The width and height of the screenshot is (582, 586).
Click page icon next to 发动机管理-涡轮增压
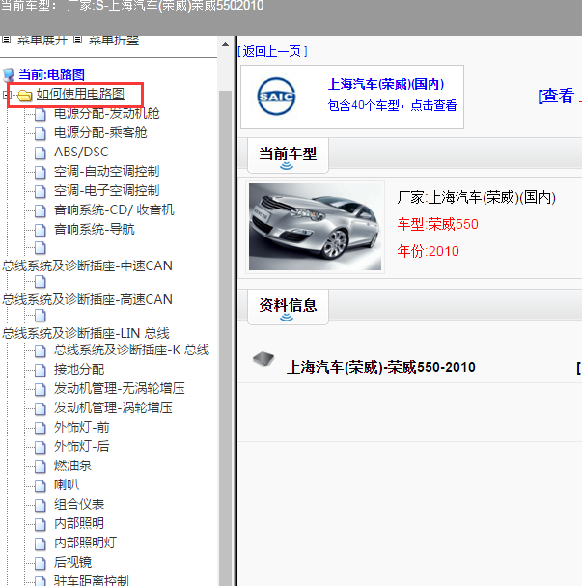tap(41, 409)
